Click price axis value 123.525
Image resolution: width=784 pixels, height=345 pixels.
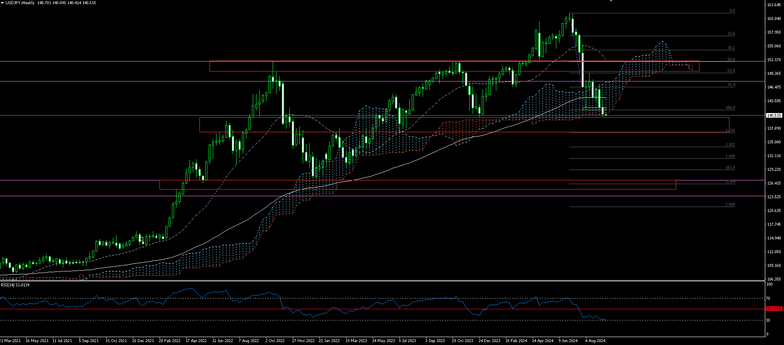coord(774,197)
